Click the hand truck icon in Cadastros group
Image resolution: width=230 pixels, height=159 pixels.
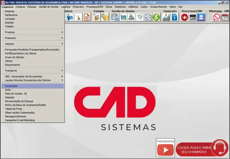click(78, 17)
